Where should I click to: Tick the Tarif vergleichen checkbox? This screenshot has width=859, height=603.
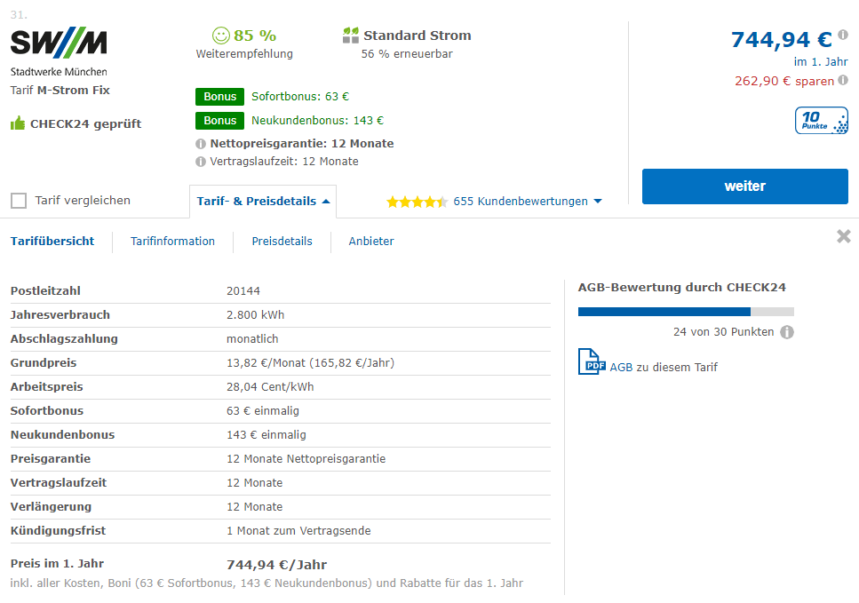tap(19, 201)
